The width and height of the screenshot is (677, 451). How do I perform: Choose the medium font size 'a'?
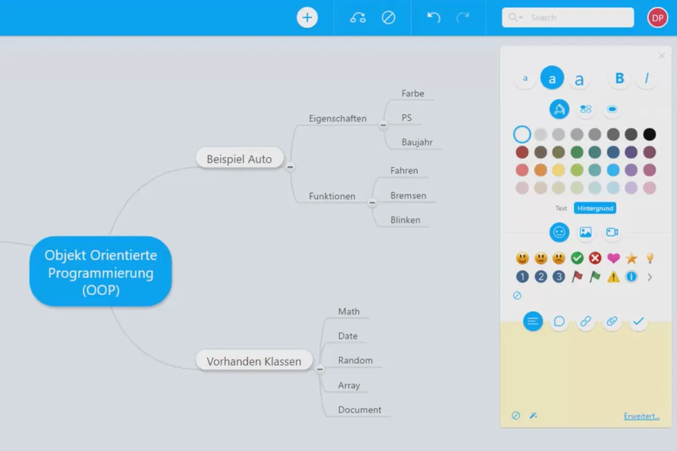pos(552,79)
